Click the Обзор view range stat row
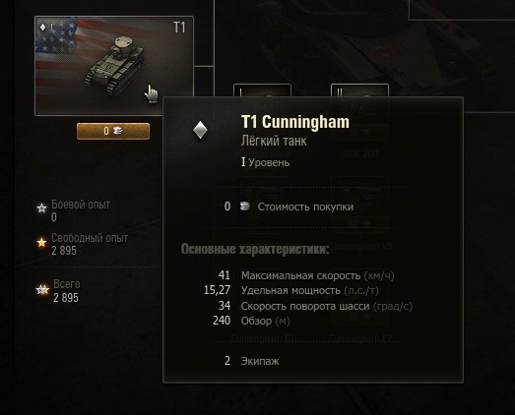Viewport: 515px width, 415px height. 251,321
